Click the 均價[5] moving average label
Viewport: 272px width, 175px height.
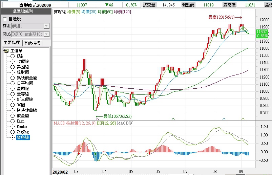(x=74, y=12)
